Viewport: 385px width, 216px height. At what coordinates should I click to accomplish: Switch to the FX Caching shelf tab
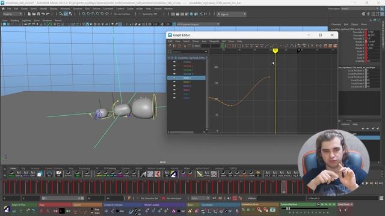[x=109, y=169]
